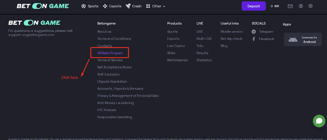
Task: Click the Android robot icon
Action: [x=293, y=40]
